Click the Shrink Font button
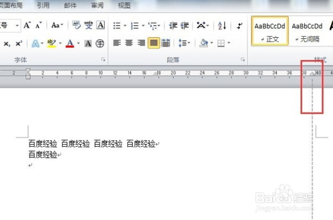This screenshot has height=220, width=333. point(38,25)
